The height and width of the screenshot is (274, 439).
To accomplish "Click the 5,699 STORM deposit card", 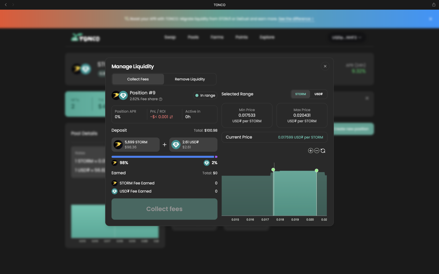I will click(x=136, y=145).
